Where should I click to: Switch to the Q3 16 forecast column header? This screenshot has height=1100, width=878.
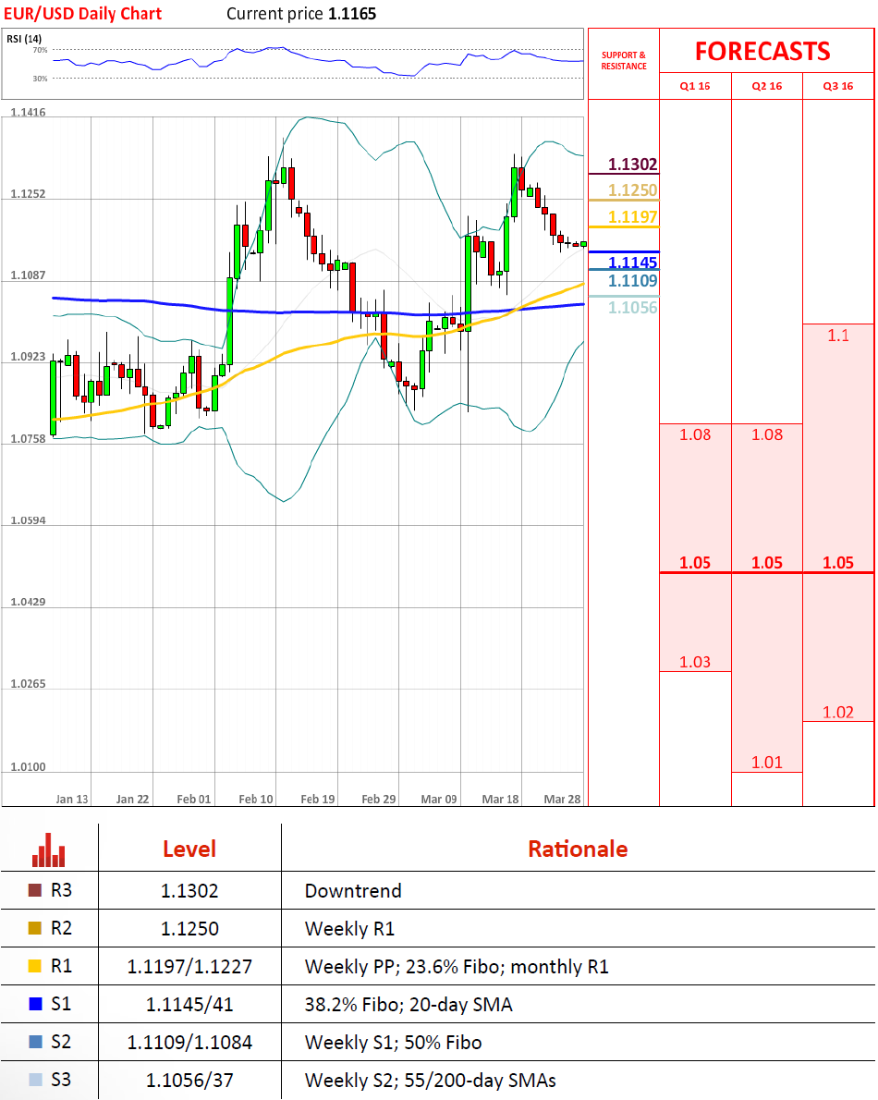pos(838,86)
